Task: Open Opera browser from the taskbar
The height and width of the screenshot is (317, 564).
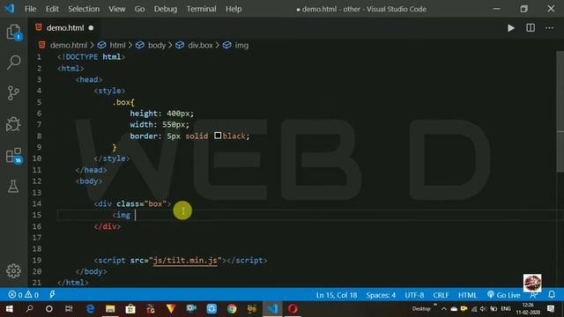Action: pyautogui.click(x=293, y=309)
